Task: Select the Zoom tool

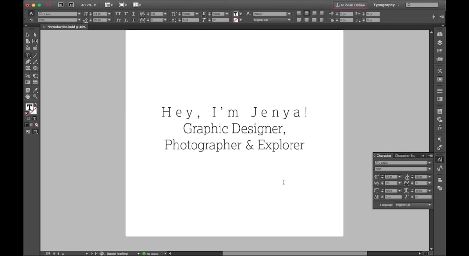Action: tap(35, 96)
